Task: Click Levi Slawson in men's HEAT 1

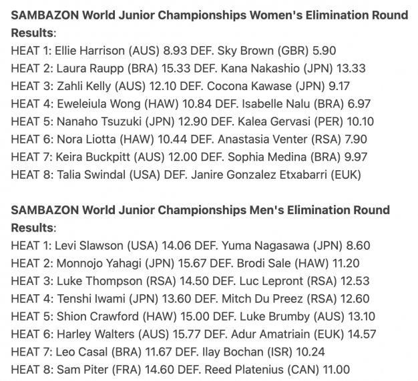Action: [x=89, y=246]
